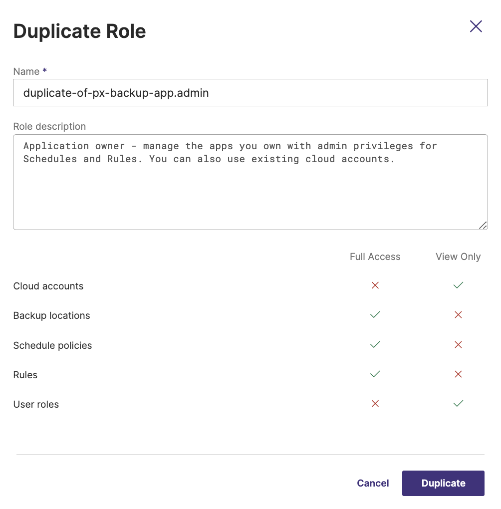This screenshot has width=501, height=509.
Task: Toggle View Only for Backup locations
Action: pos(458,315)
